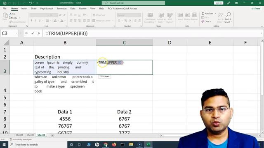
Task: Toggle Bold formatting
Action: [x=31, y=21]
